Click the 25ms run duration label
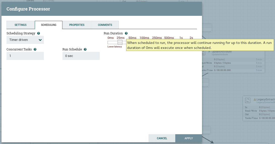275x144 pixels. (x=120, y=38)
